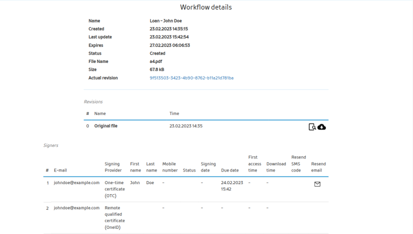The height and width of the screenshot is (234, 413).
Task: Click the a4.pdf file name value
Action: pyautogui.click(x=155, y=61)
